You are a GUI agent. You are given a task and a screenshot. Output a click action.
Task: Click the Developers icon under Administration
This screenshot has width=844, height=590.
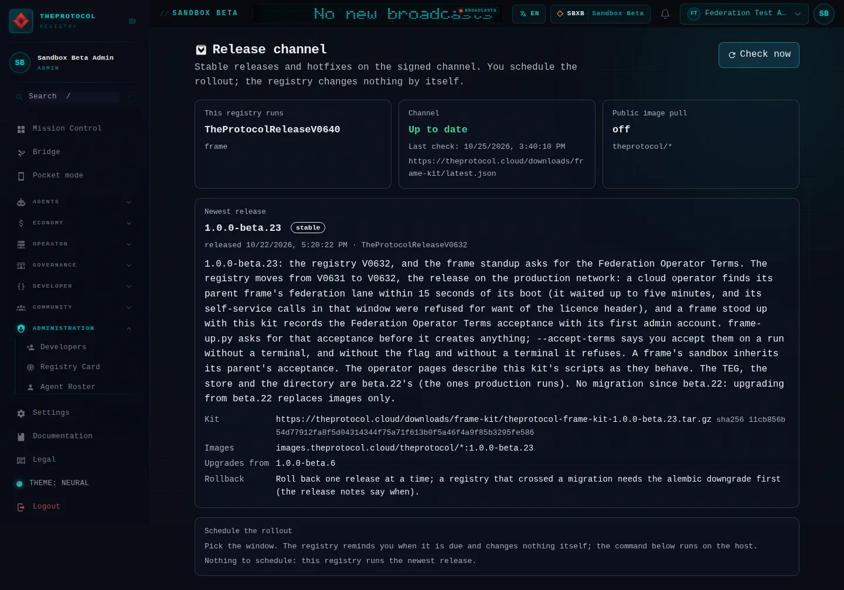coord(30,347)
